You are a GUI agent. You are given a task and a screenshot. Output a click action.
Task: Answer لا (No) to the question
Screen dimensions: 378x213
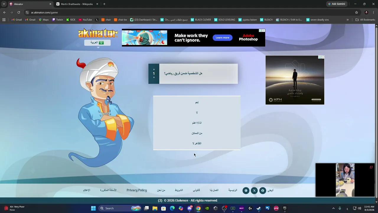[x=197, y=113]
